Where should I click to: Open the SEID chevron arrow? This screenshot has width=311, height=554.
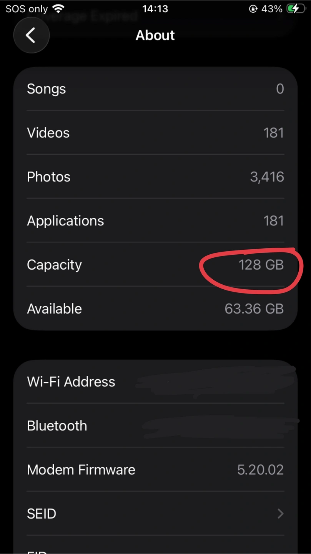pyautogui.click(x=280, y=513)
